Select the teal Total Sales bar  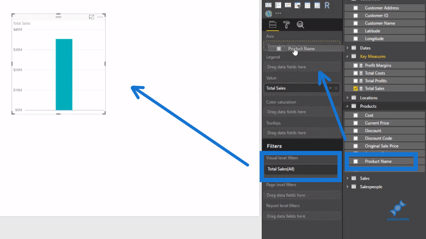[x=64, y=75]
